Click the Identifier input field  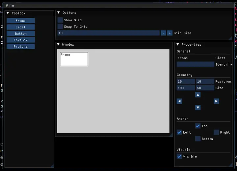click(x=195, y=64)
